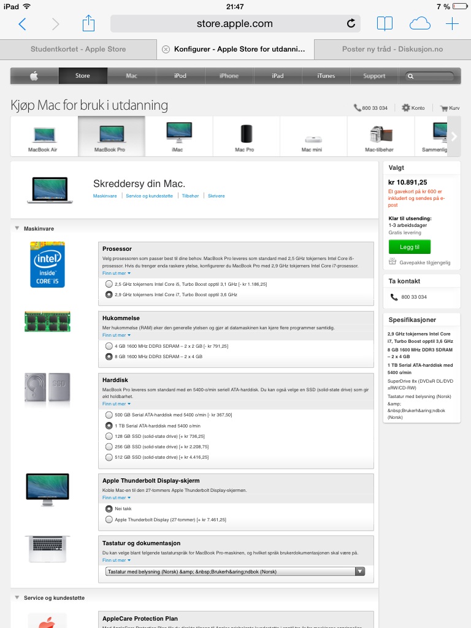Click the Apple logo in navigation bar

[34, 75]
